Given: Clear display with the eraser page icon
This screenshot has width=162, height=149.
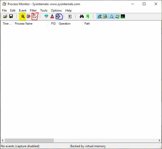Looking at the screenshot, I should (x=35, y=16).
